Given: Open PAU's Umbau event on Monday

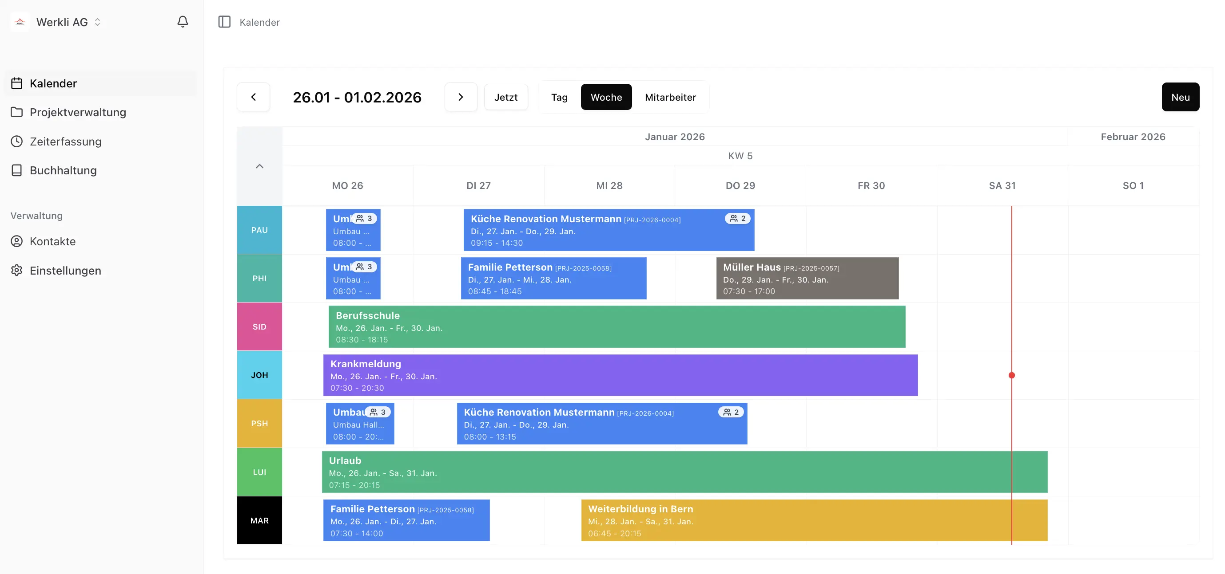Looking at the screenshot, I should [x=353, y=230].
